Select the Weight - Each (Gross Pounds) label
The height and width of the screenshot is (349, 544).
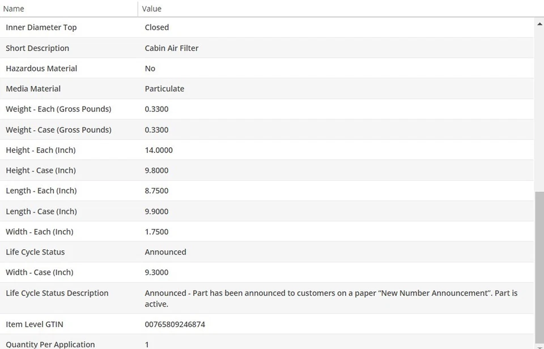coord(58,109)
